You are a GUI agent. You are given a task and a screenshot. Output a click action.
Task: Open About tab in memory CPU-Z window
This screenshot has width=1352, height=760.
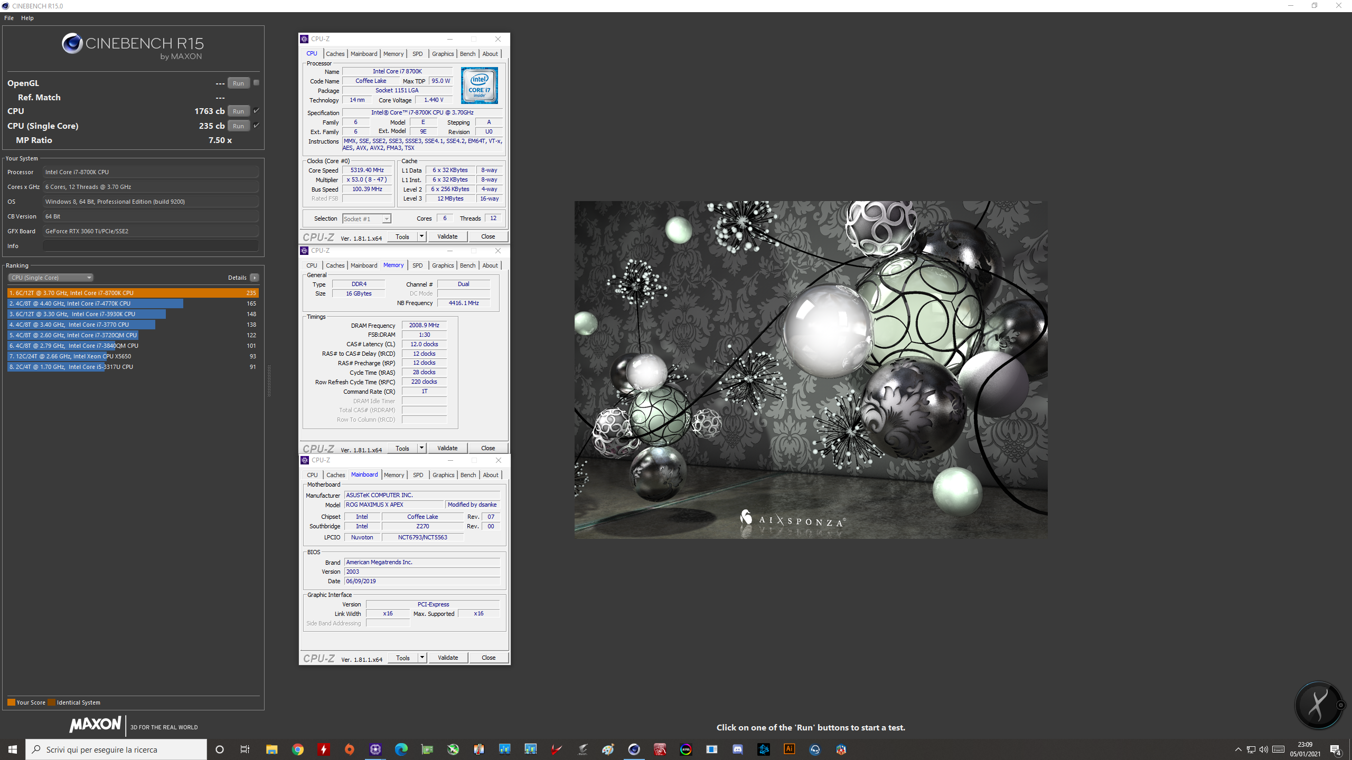pos(490,265)
